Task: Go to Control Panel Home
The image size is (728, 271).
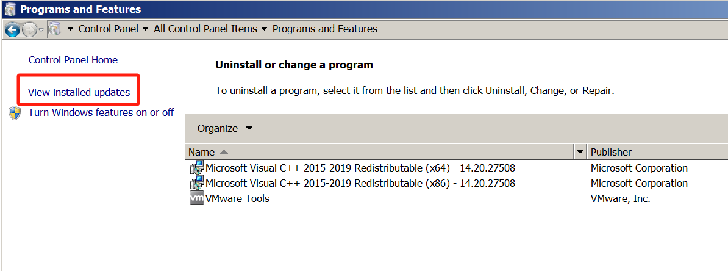Action: [x=73, y=60]
